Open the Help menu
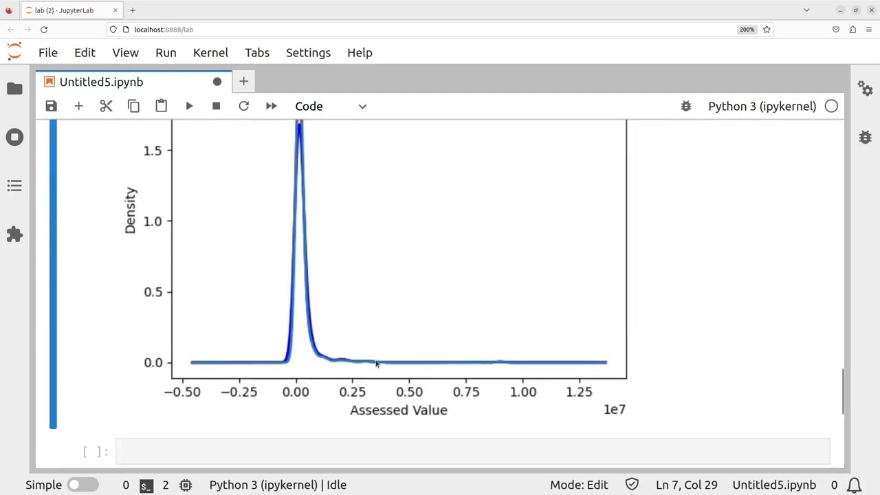Viewport: 880px width, 495px height. point(360,53)
